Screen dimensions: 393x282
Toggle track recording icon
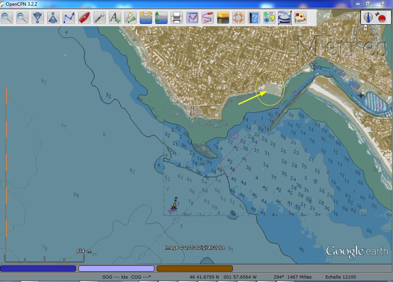208,18
